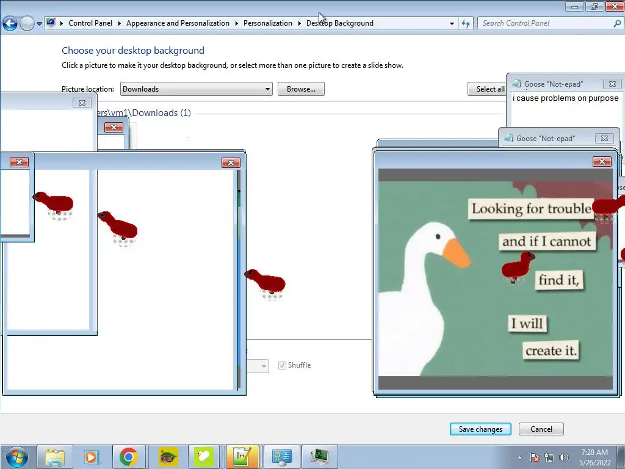The height and width of the screenshot is (469, 625).
Task: Go to the Personalization breadcrumb
Action: click(267, 23)
